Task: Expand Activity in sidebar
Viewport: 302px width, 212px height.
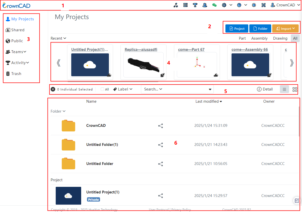Action: coord(17,63)
